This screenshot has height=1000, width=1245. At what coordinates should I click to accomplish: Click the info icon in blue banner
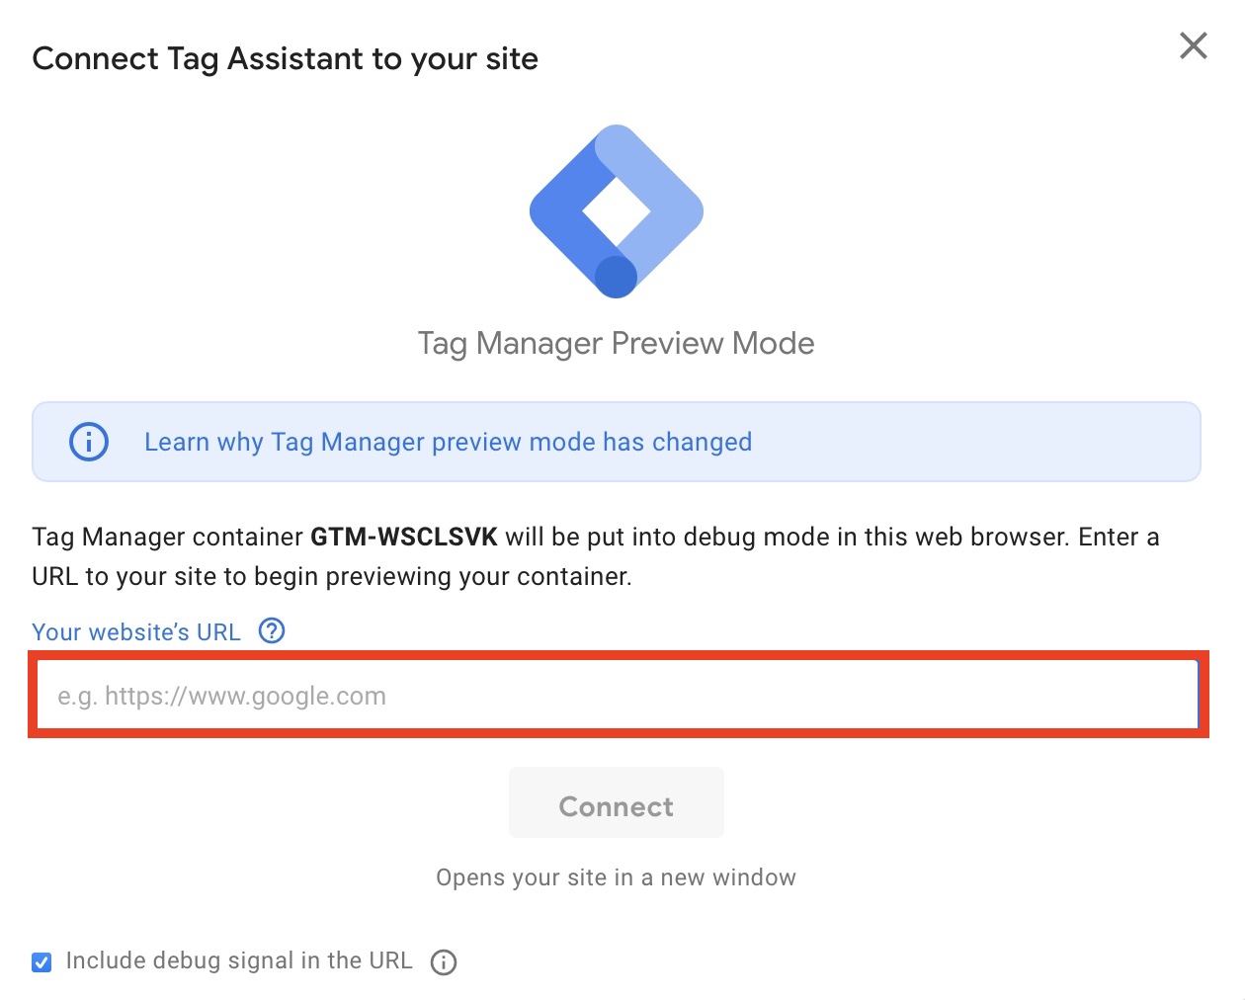click(88, 442)
